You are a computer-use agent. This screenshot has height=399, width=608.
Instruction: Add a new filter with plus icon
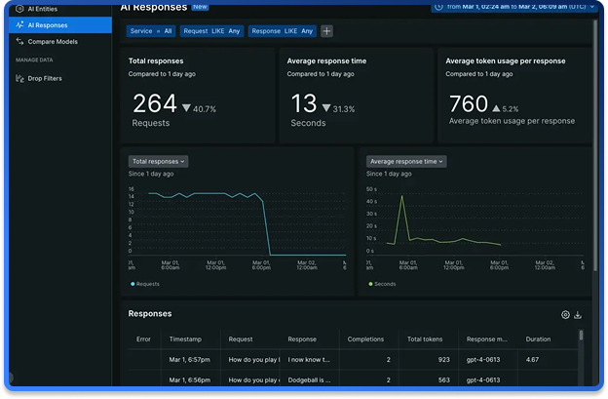click(x=326, y=31)
